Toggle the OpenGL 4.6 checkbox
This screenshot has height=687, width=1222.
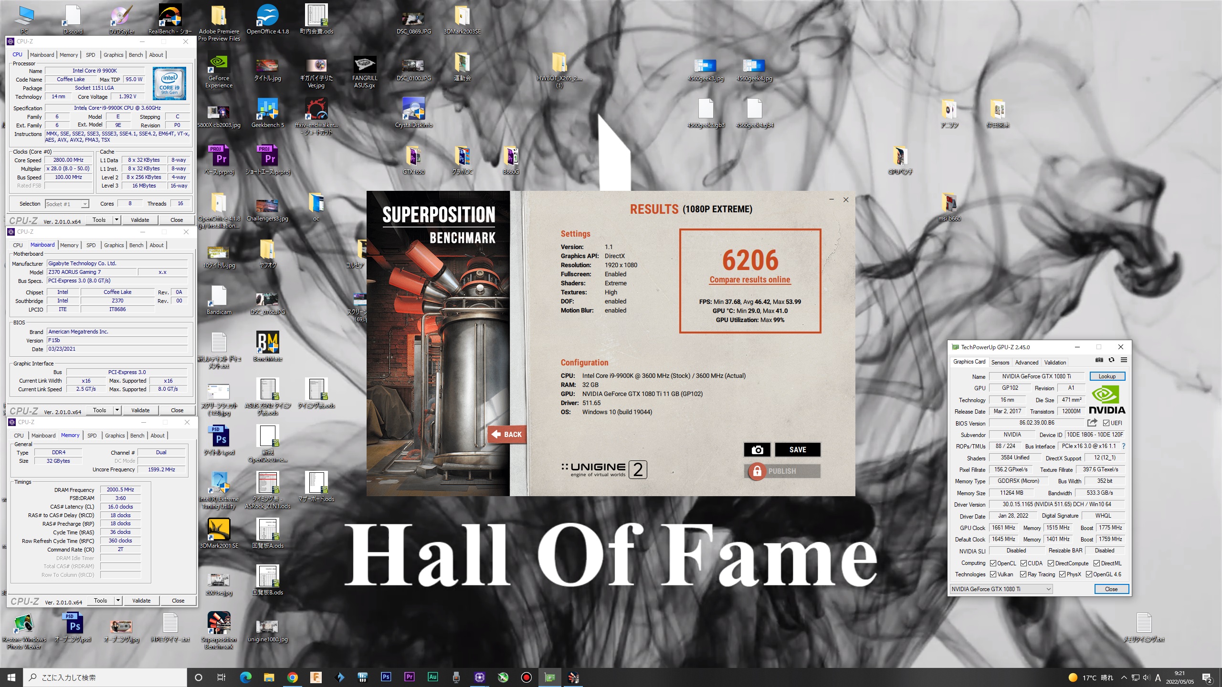[x=1089, y=574]
